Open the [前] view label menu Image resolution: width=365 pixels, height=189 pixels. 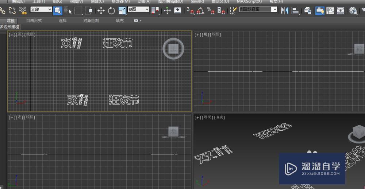point(205,35)
